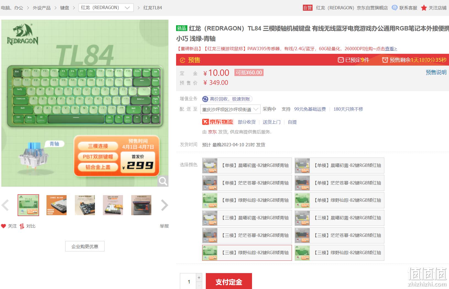Select the fourth white keyboard thumbnail
The image size is (449, 289).
(x=113, y=205)
